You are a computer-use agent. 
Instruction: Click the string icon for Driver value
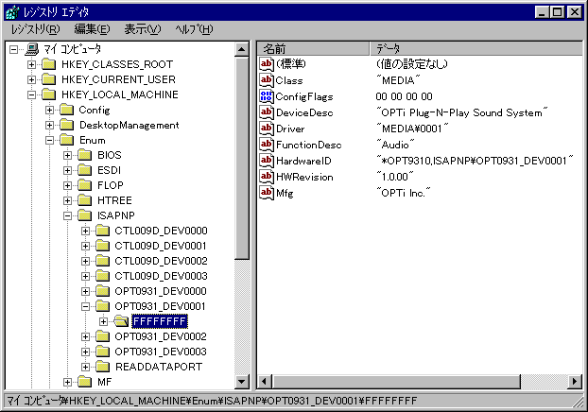pos(267,129)
